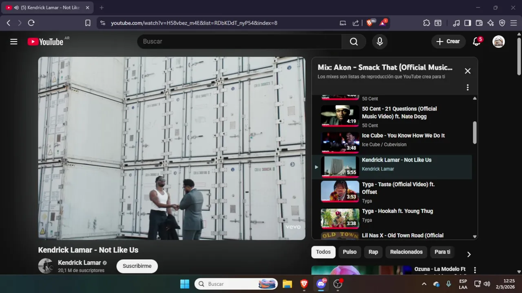The width and height of the screenshot is (522, 293).
Task: Start voice search with the microphone icon
Action: (380, 42)
